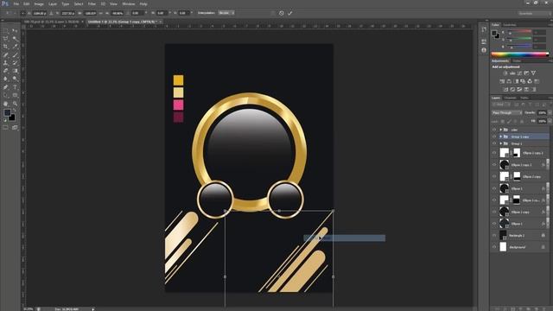Image resolution: width=553 pixels, height=311 pixels.
Task: Select the Clone Stamp tool
Action: (6, 63)
